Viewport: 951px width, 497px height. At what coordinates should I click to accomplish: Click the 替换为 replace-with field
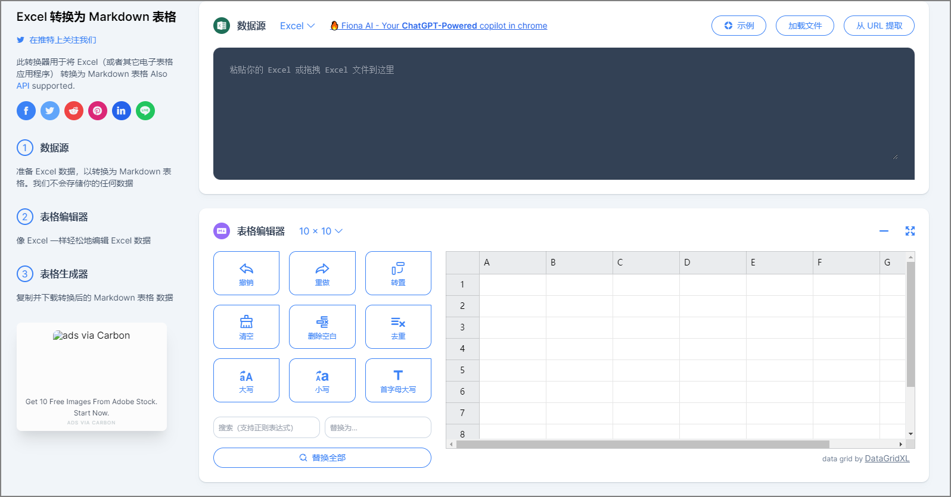378,427
